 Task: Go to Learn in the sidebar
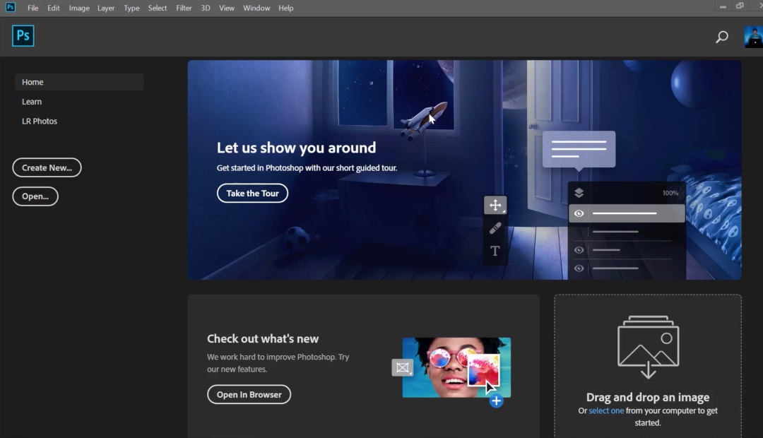point(32,101)
